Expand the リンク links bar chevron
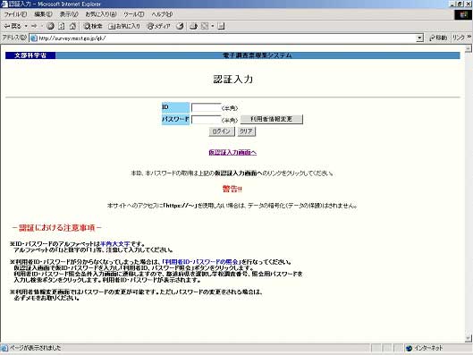Viewport: 473px width, 355px height. [x=469, y=37]
